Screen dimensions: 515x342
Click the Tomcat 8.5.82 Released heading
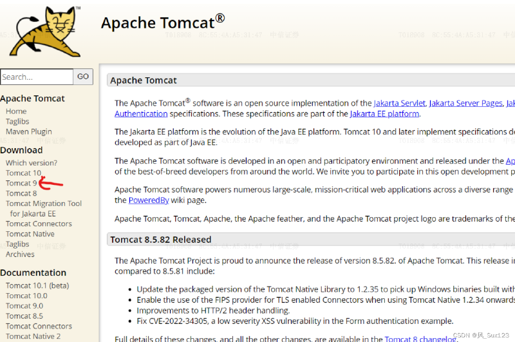pos(161,240)
